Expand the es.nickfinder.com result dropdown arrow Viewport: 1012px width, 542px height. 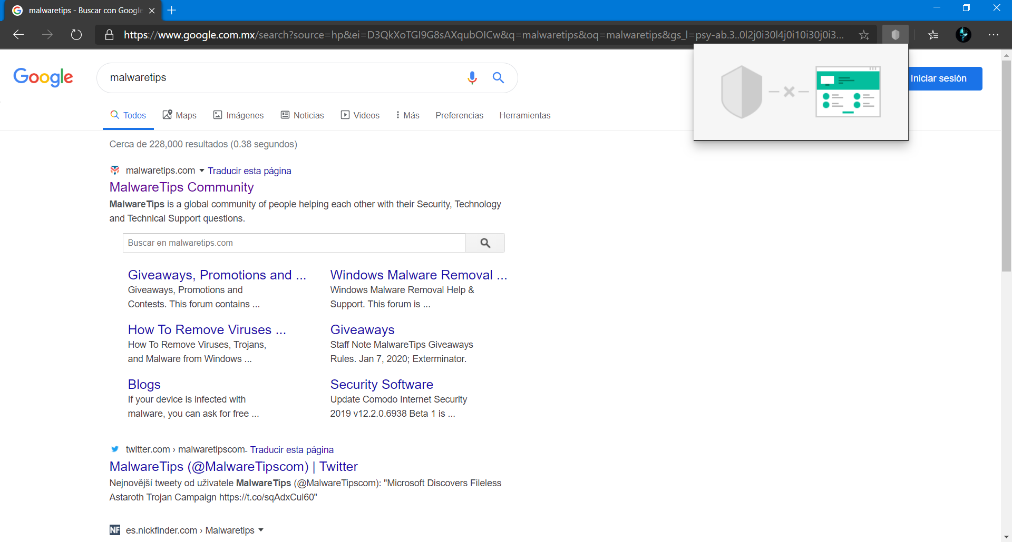(261, 530)
